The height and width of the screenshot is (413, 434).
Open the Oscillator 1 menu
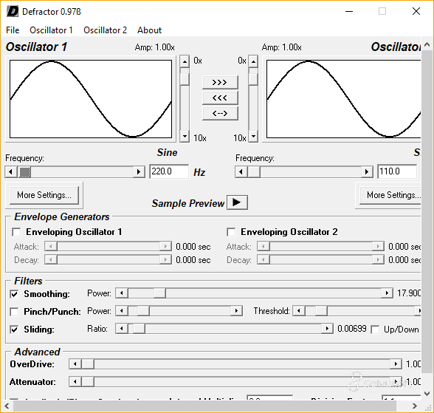pyautogui.click(x=51, y=30)
